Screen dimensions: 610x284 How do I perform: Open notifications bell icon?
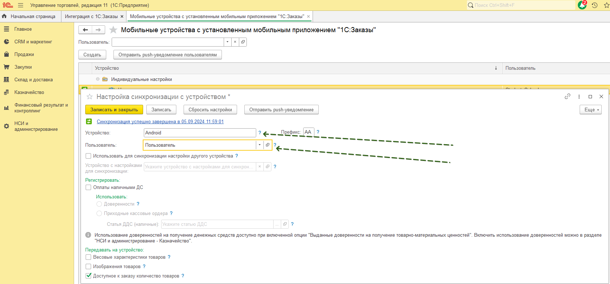tap(582, 5)
